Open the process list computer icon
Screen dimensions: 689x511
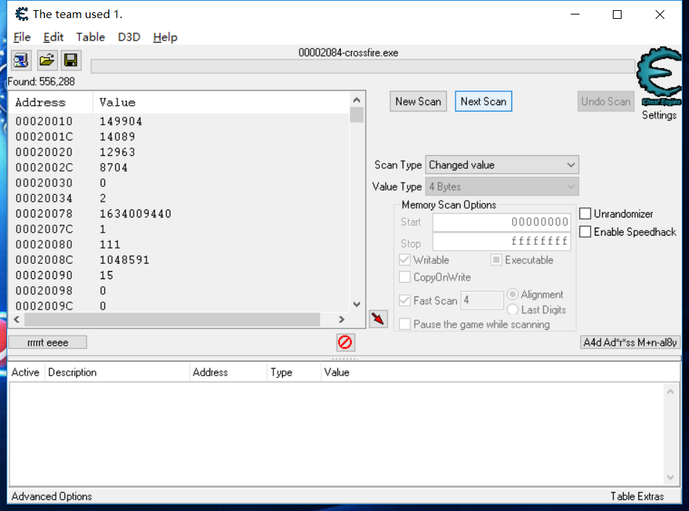tap(20, 60)
